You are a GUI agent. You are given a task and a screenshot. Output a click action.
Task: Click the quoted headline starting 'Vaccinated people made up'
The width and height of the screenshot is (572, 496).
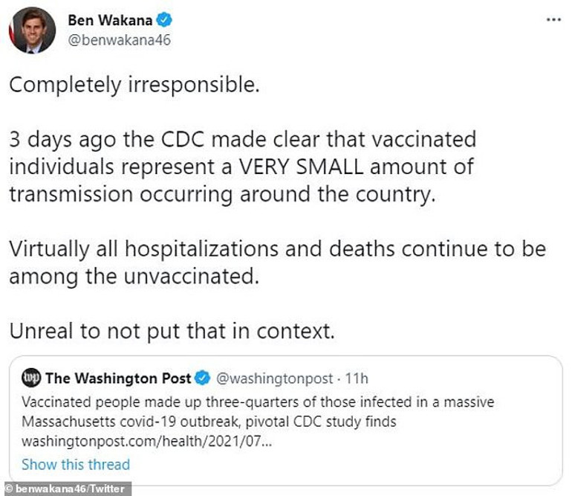pos(258,402)
